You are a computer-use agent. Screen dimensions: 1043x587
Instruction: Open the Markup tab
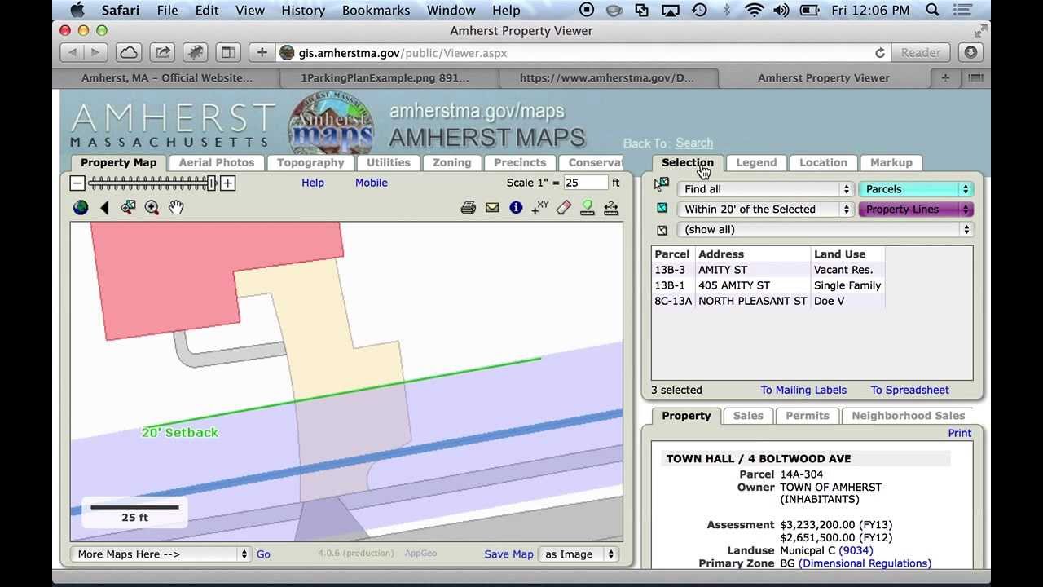tap(891, 162)
